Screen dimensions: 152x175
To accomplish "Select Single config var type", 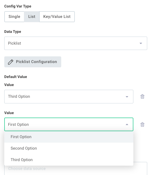I will tap(14, 17).
